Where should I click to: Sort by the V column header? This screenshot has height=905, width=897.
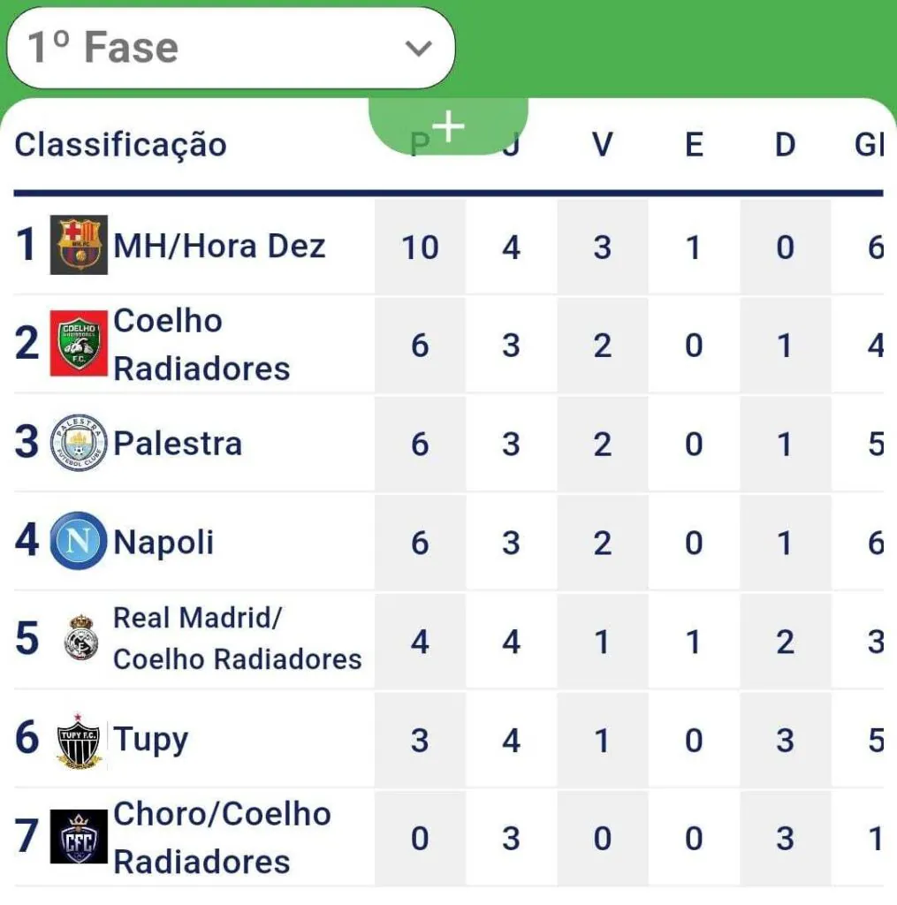[602, 144]
